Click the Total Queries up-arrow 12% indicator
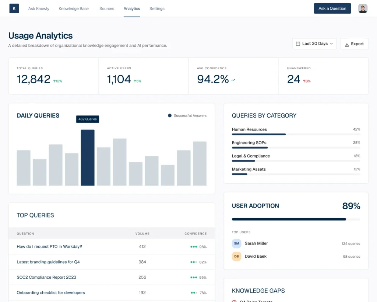The width and height of the screenshot is (377, 302). click(x=57, y=81)
